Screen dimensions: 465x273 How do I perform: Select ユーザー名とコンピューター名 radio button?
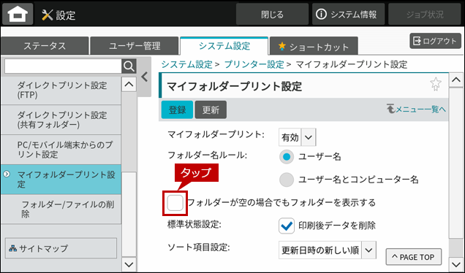(287, 180)
